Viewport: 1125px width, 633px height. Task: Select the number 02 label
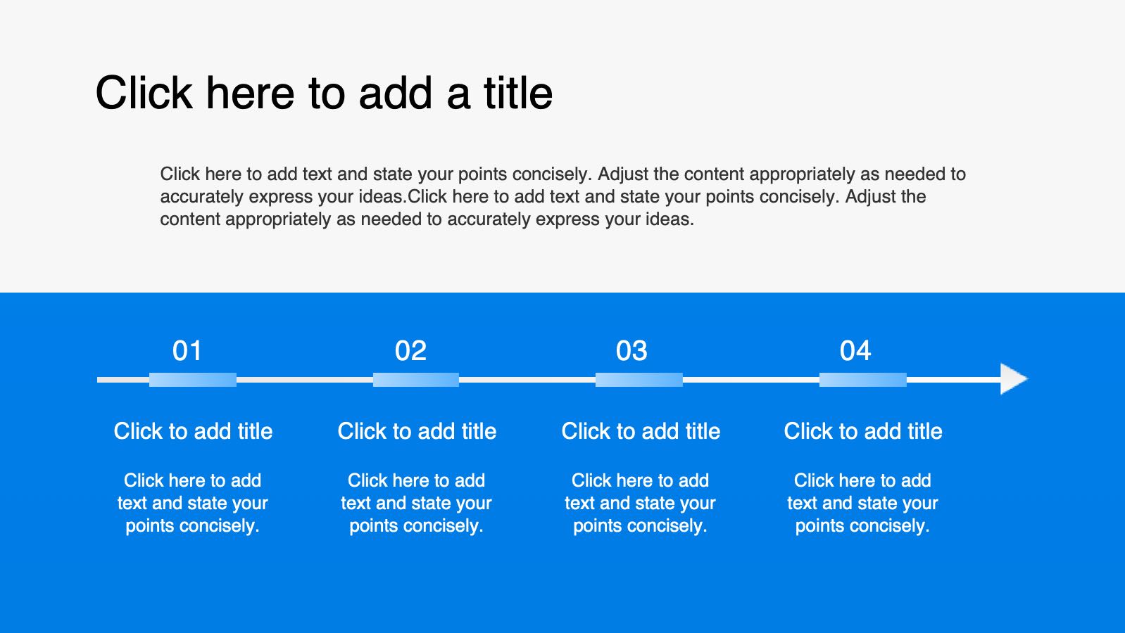[x=410, y=351]
